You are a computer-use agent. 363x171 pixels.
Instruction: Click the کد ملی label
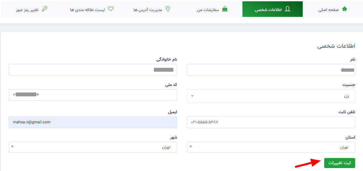pyautogui.click(x=171, y=85)
